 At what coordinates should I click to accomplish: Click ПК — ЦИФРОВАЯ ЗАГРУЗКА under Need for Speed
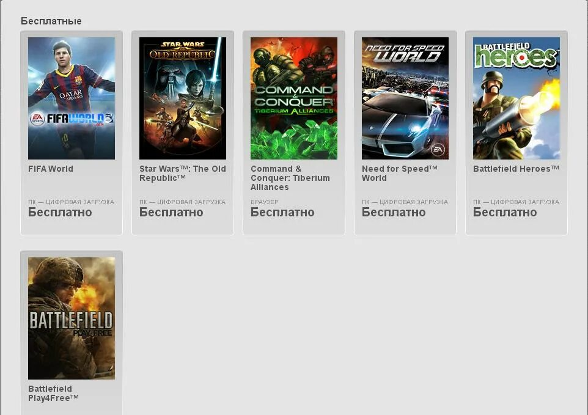(x=405, y=202)
